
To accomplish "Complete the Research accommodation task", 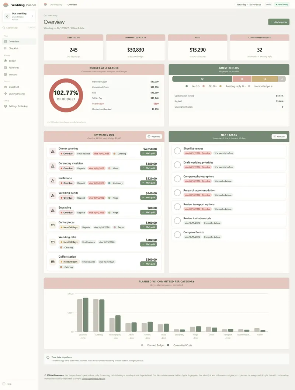I will [177, 193].
